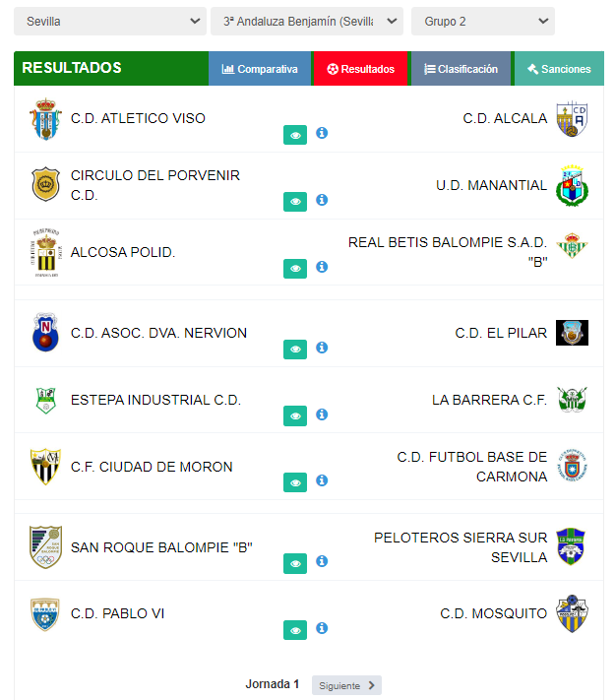This screenshot has width=615, height=700.
Task: Click the Siguiente button
Action: click(346, 685)
